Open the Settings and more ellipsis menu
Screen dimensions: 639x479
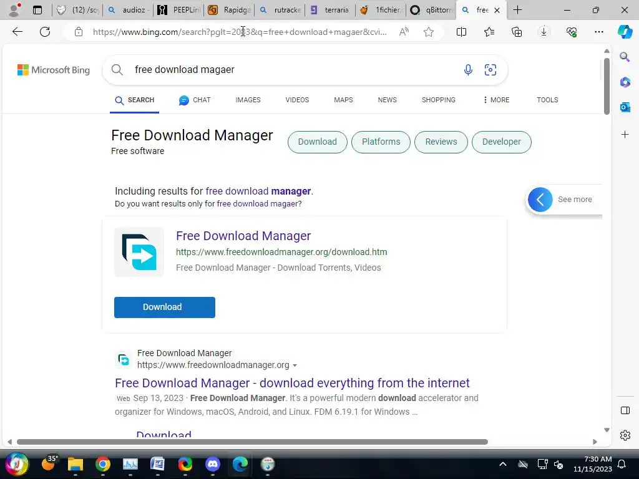pyautogui.click(x=598, y=32)
